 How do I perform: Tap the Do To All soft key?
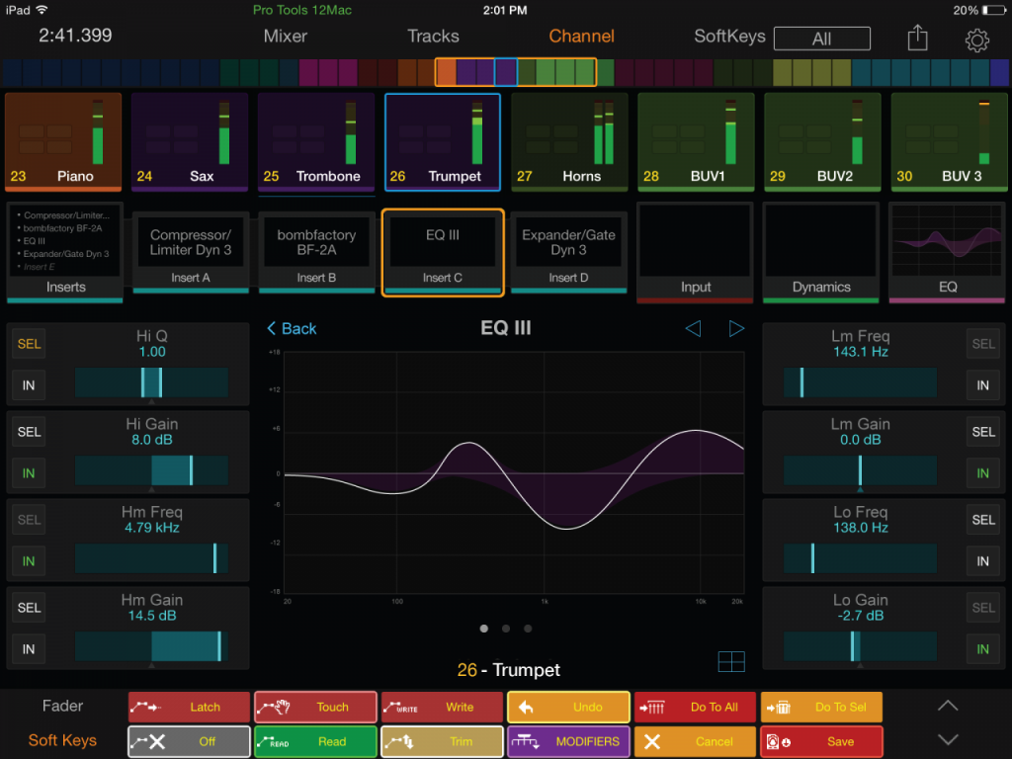(x=695, y=707)
